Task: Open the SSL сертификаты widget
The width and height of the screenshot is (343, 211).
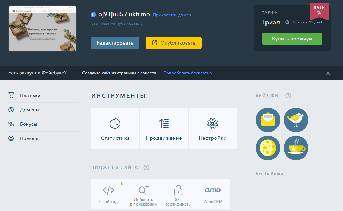Action: click(x=178, y=194)
